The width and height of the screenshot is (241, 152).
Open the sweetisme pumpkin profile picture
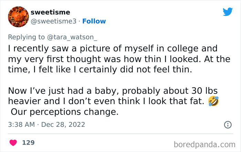coord(18,17)
